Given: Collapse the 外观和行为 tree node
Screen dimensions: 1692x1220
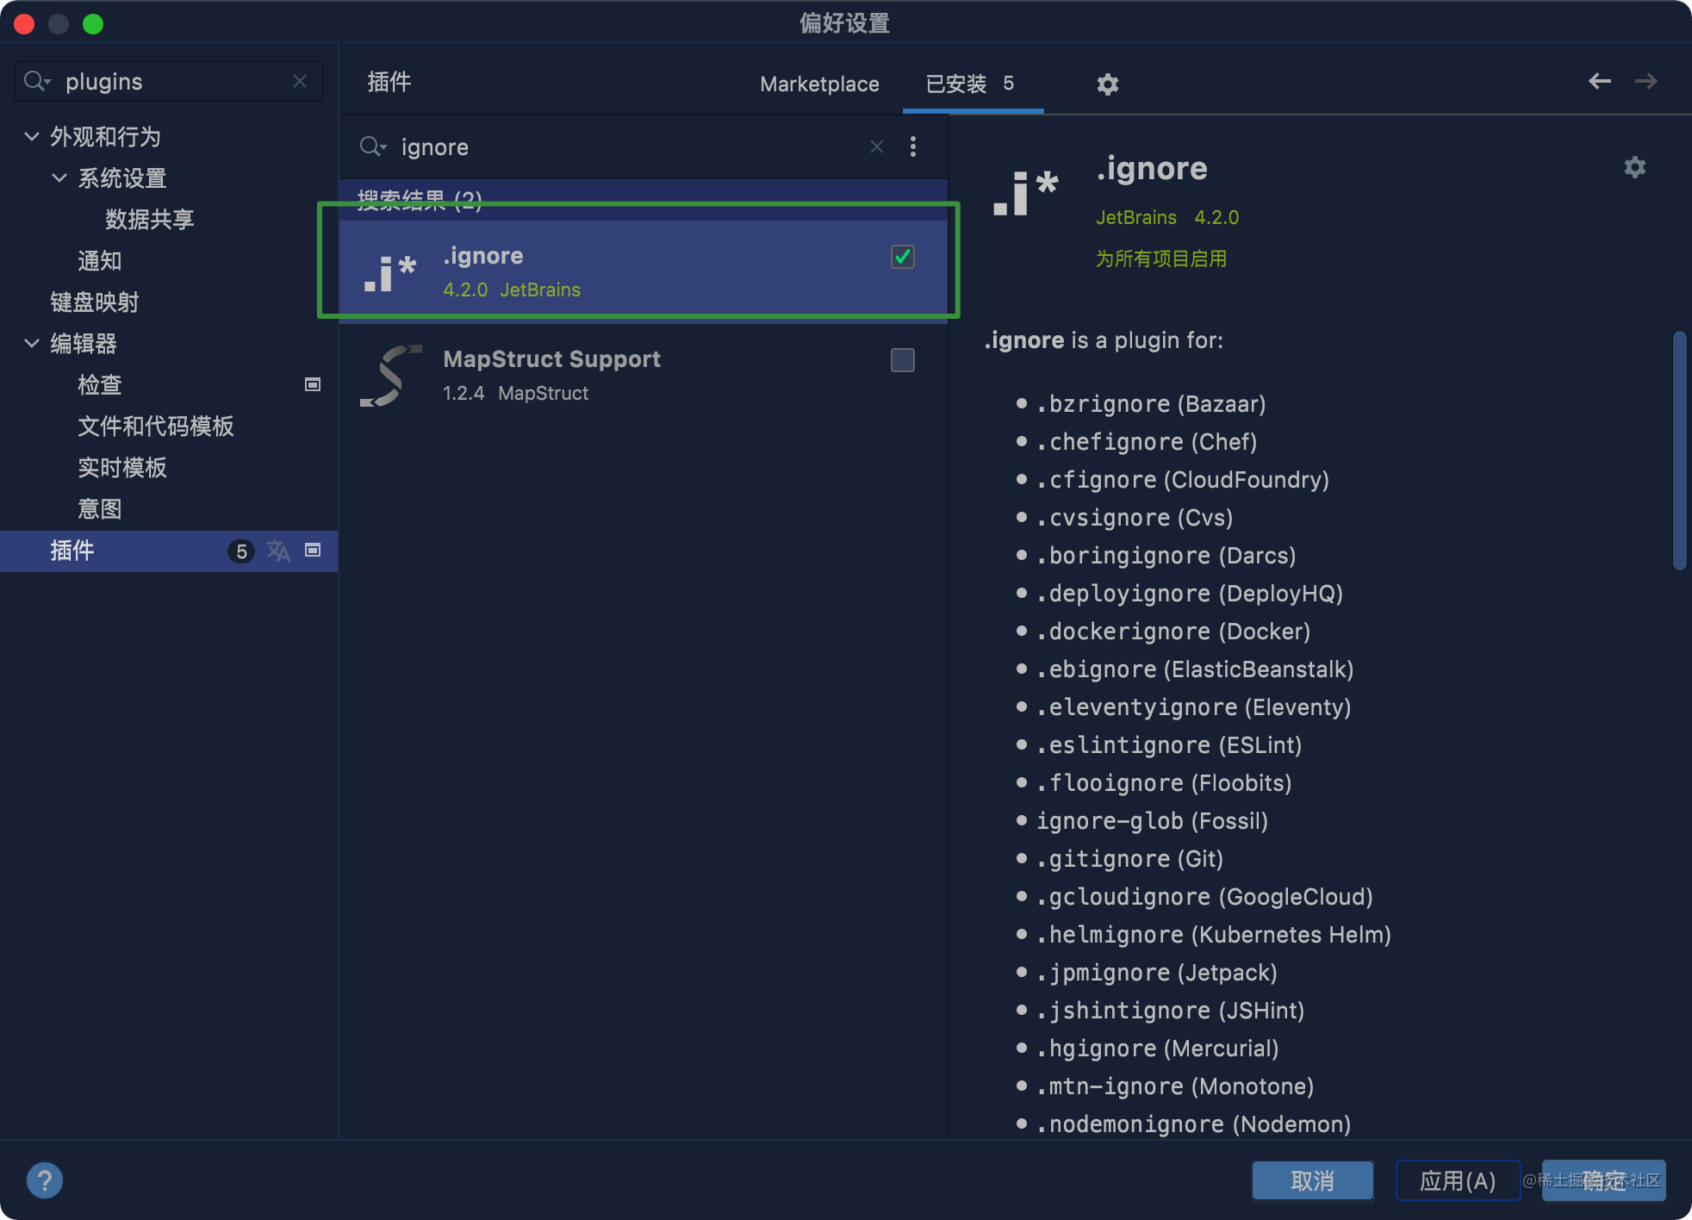Looking at the screenshot, I should point(31,136).
